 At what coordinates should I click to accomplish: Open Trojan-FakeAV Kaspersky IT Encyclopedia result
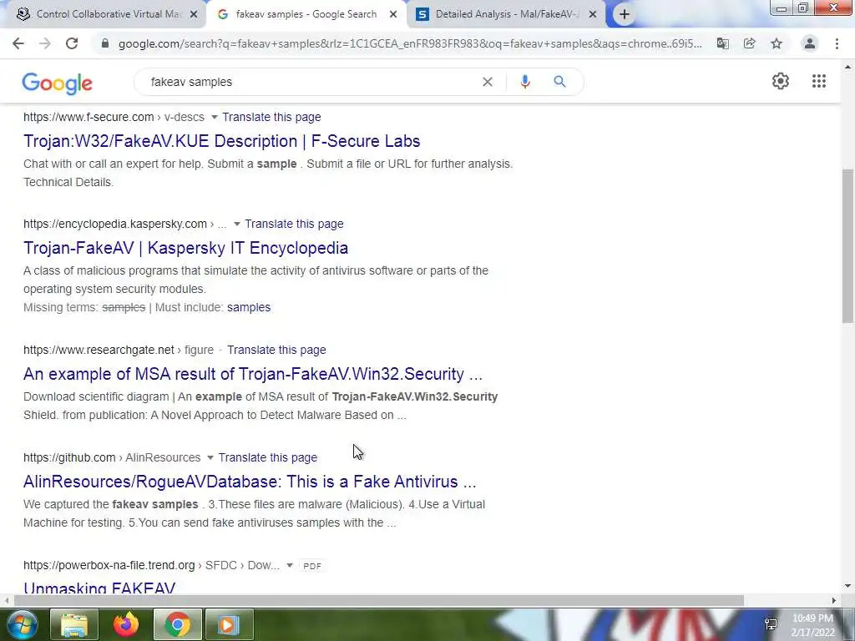186,248
